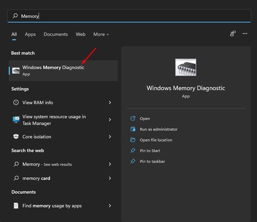Click the Open external-link icon
Viewport: 257px width, 222px height.
[133, 118]
